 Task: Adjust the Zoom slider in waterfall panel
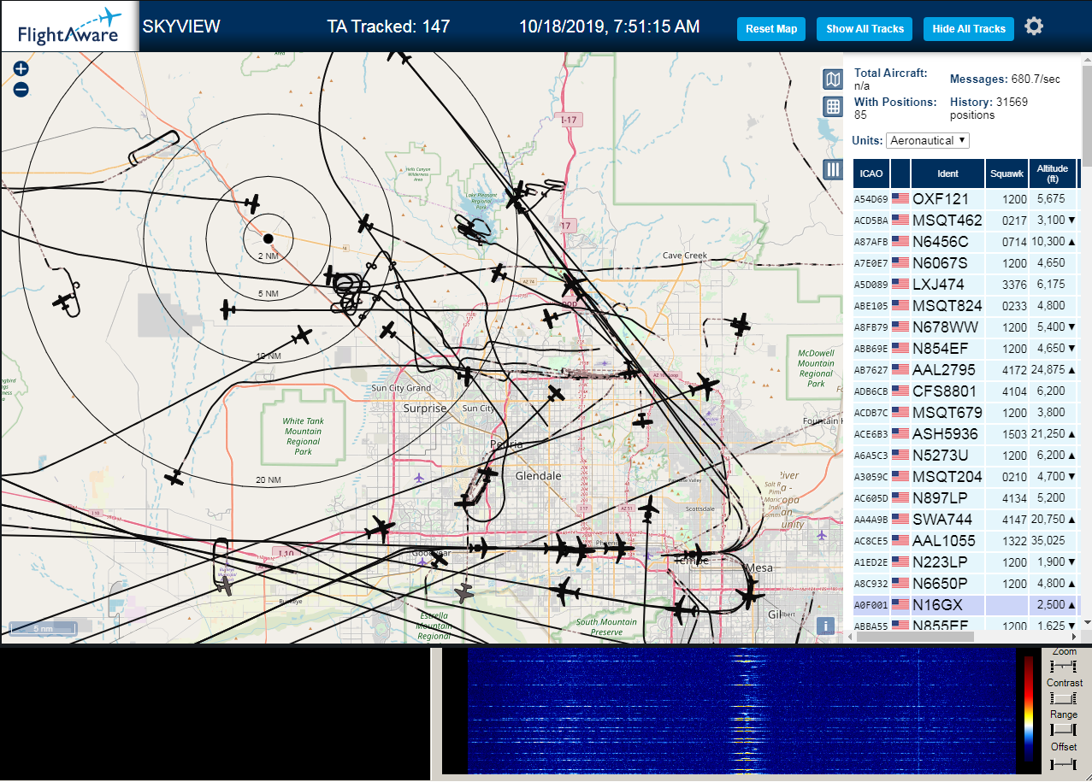point(1064,666)
